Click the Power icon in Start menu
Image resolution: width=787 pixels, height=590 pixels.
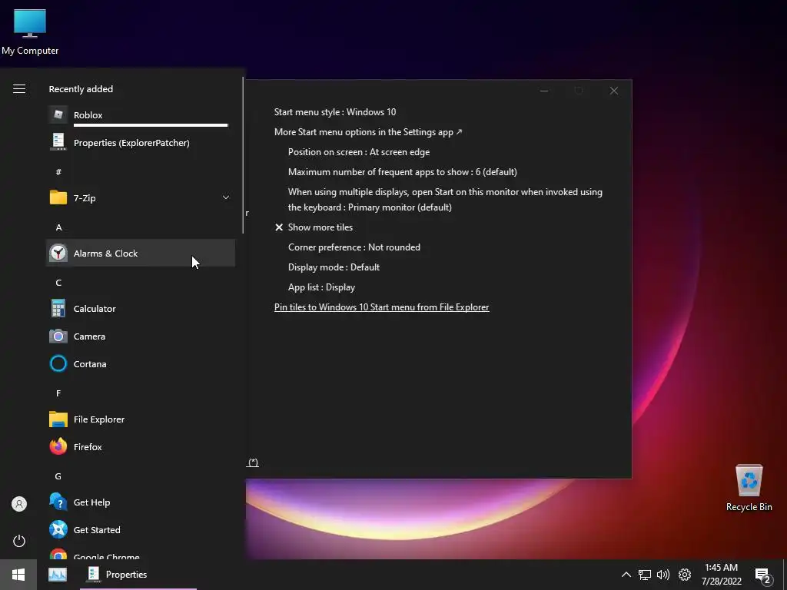click(19, 540)
